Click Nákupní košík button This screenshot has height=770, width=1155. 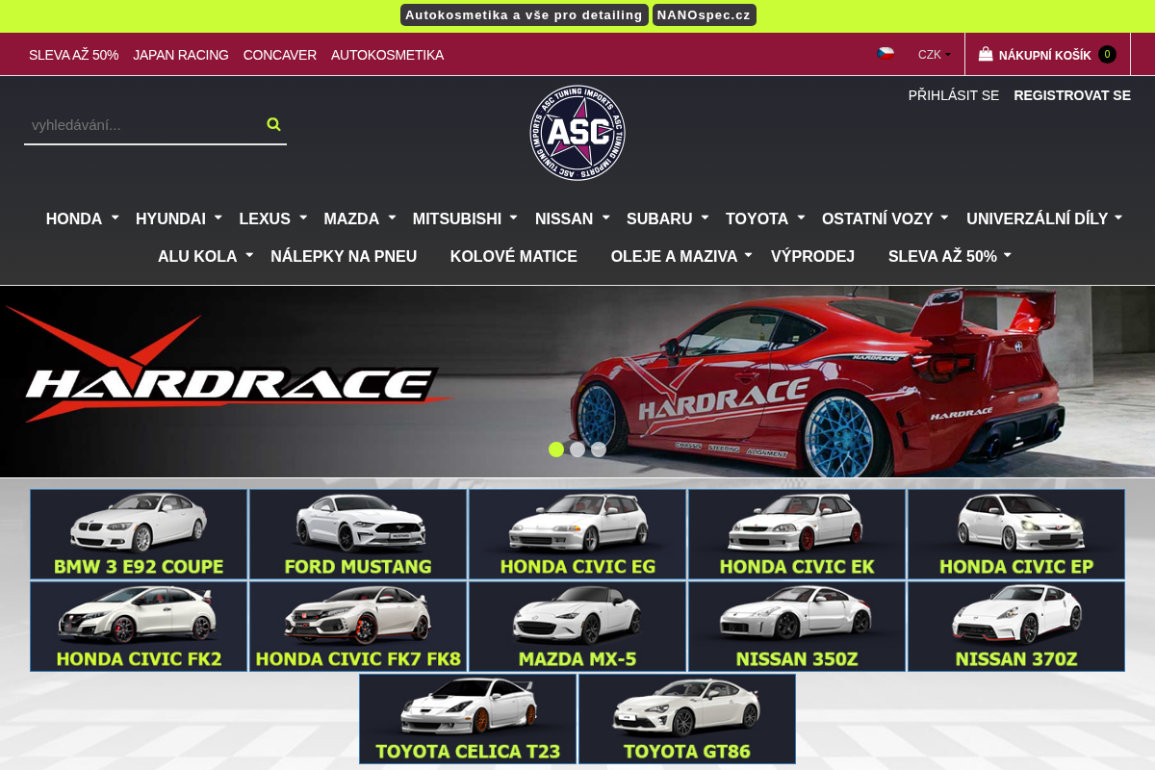[1047, 55]
